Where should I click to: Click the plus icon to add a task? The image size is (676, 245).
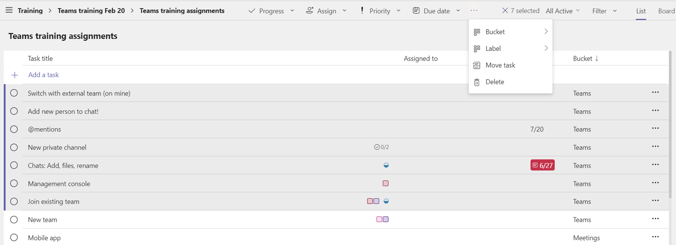tap(15, 75)
